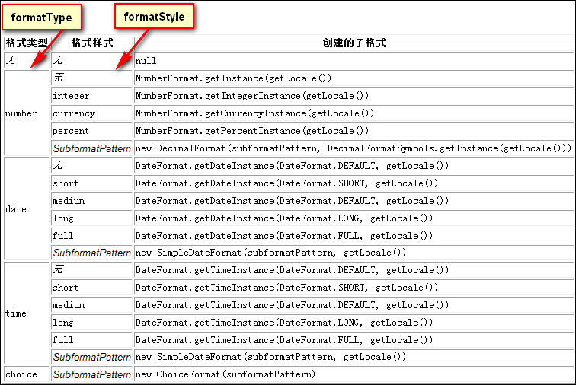The height and width of the screenshot is (385, 576).
Task: Select DateFormat.getDateInstance(DateFormat.SHORT...) cell
Action: 354,183
